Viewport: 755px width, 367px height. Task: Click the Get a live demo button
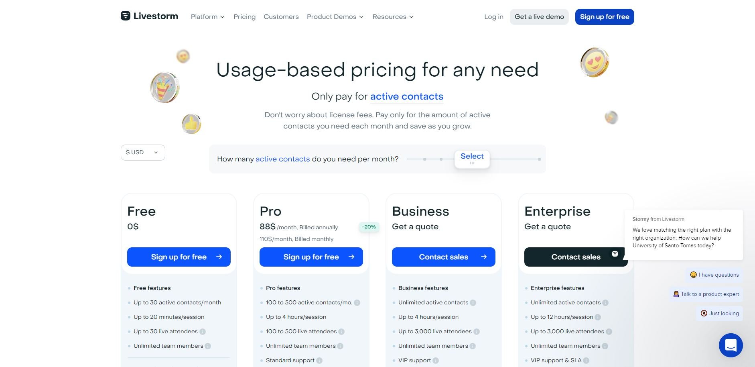(539, 17)
